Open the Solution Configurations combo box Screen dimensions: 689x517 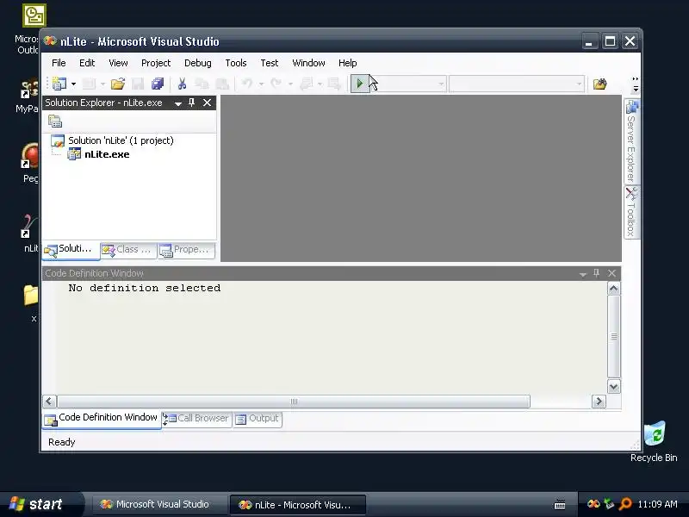click(410, 84)
